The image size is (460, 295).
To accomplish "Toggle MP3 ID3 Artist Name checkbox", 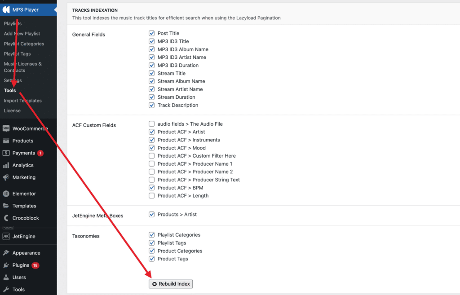I will (151, 57).
